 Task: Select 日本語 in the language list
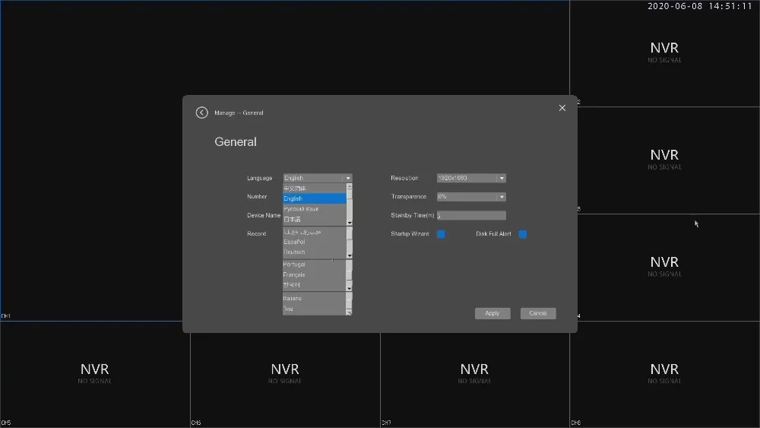pos(315,219)
